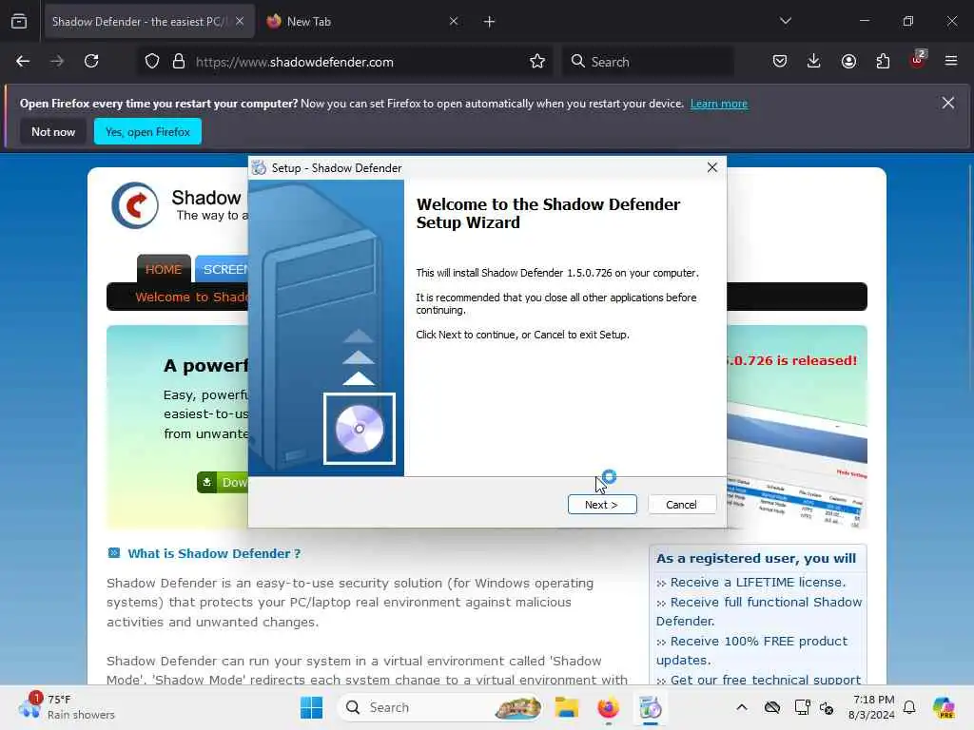Cancel the Shadow Defender setup
974x730 pixels.
coord(681,505)
